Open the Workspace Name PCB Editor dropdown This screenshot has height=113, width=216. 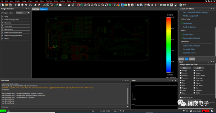pos(23,13)
